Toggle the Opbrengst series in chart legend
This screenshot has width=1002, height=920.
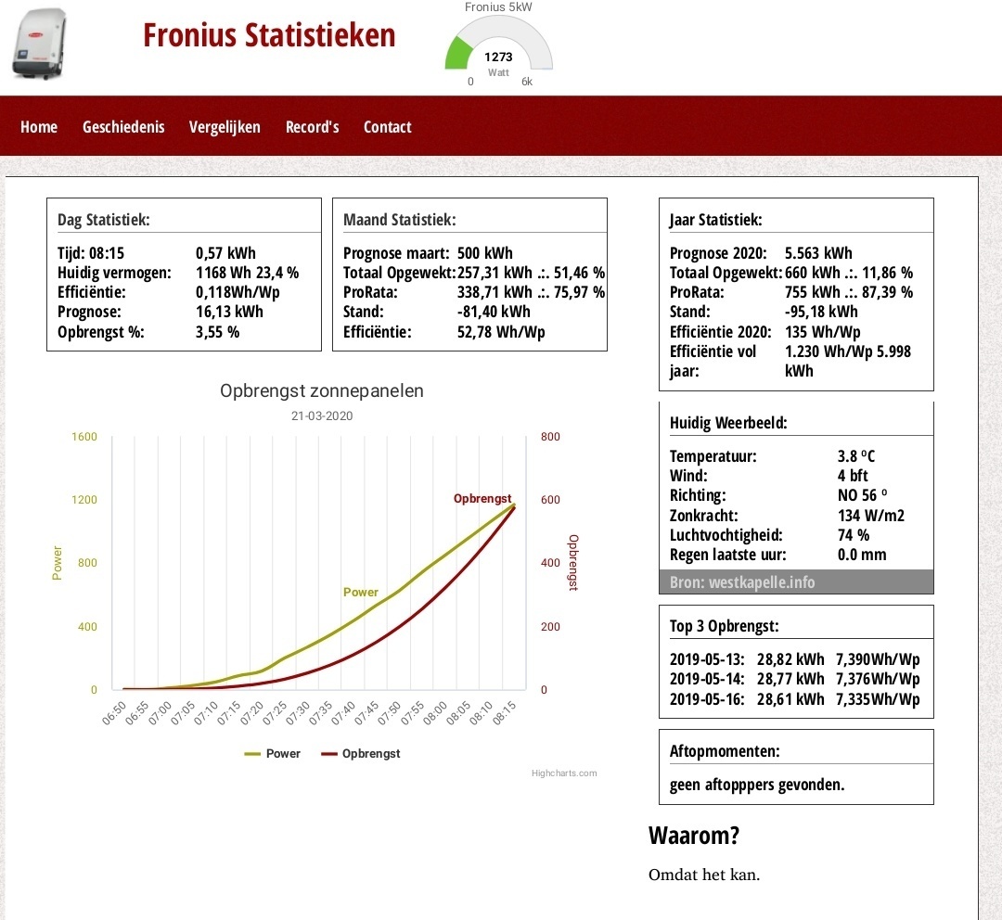(x=361, y=753)
